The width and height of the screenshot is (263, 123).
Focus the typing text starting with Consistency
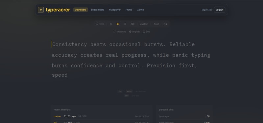click(131, 60)
